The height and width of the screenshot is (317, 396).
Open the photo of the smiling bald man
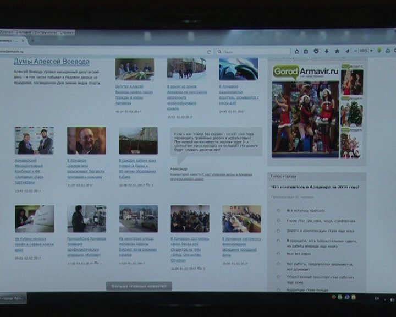tap(87, 140)
